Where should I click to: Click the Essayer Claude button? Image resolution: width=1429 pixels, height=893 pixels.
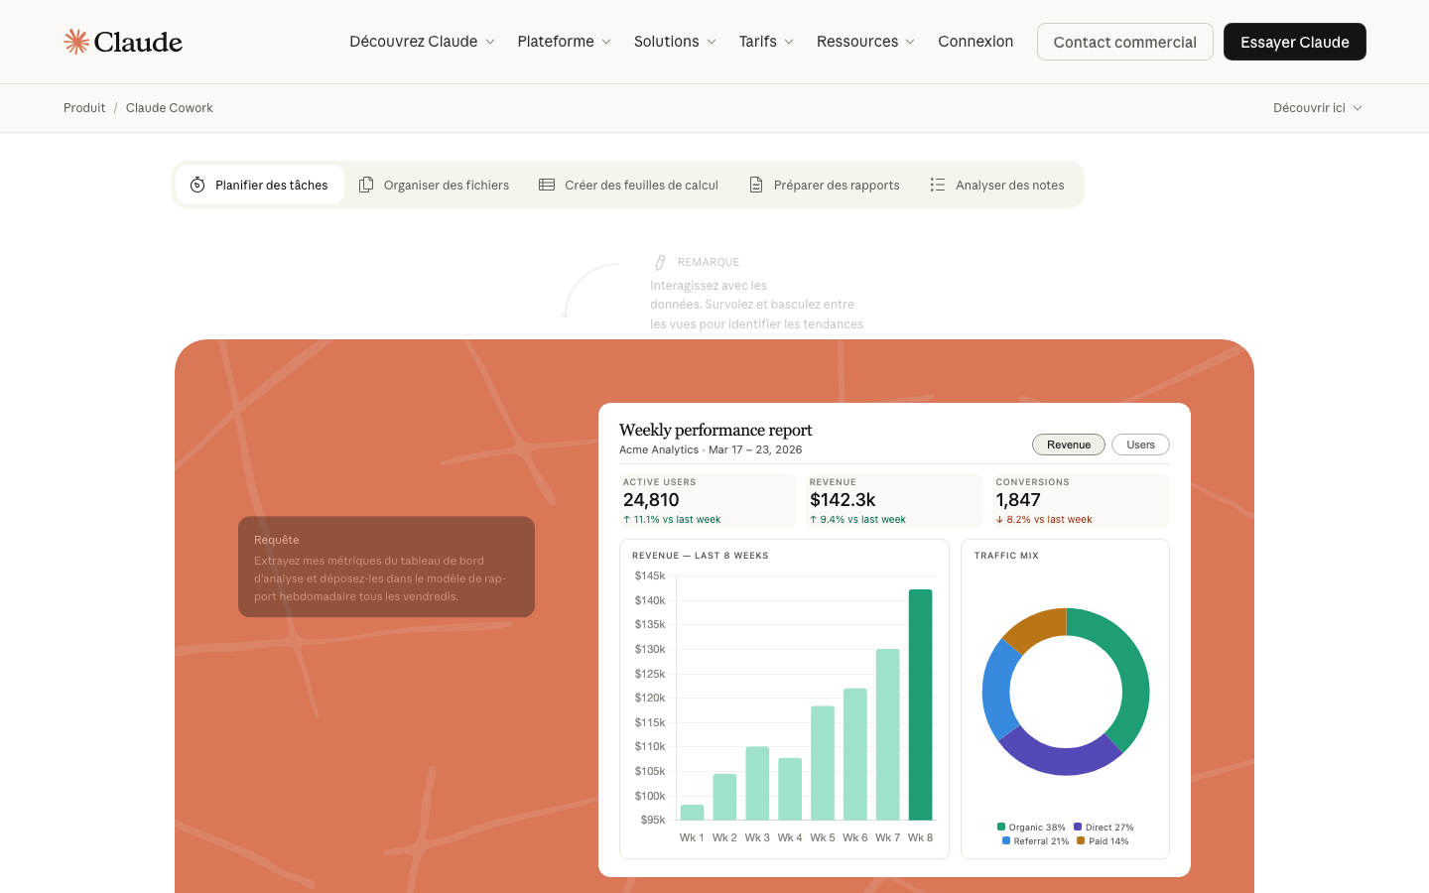pyautogui.click(x=1294, y=42)
